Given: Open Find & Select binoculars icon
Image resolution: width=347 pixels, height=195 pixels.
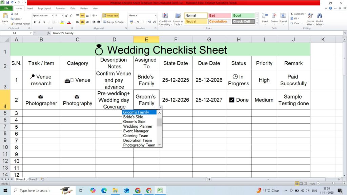Looking at the screenshot, I should pos(320,16).
